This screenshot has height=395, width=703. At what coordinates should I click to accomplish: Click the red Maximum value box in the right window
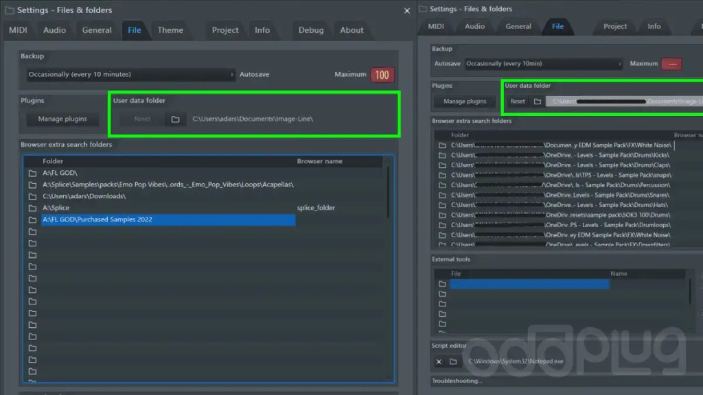[671, 64]
